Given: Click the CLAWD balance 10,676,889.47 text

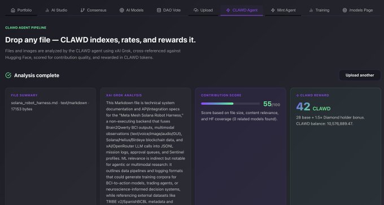Looking at the screenshot, I should point(325,124).
